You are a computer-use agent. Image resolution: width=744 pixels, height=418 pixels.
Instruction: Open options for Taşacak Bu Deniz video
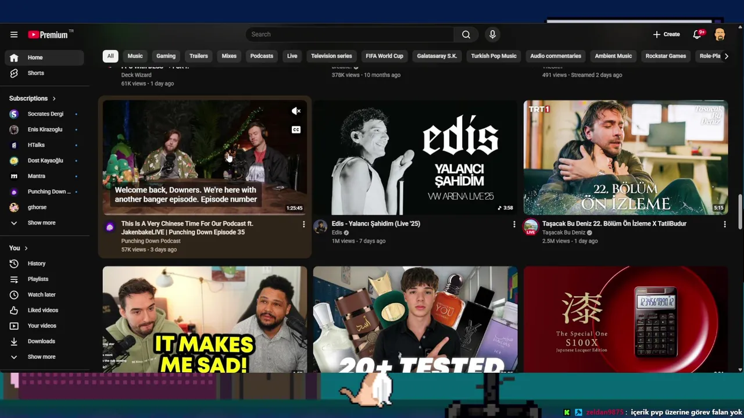[724, 224]
